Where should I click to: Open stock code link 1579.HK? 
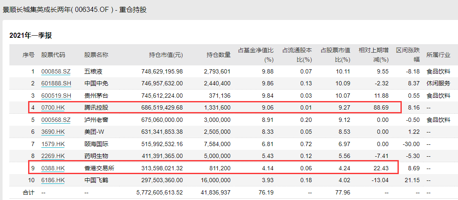tap(53, 144)
